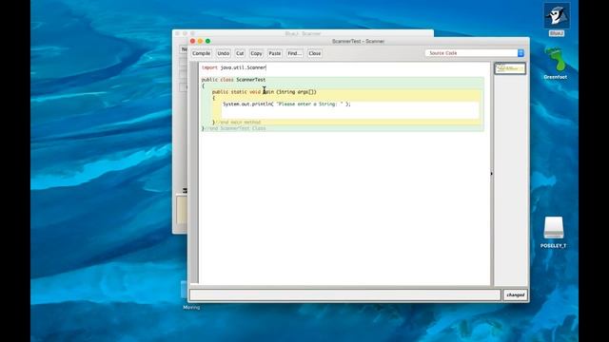Screen dimensions: 609x342
Task: Open the Find... dialog button
Action: coord(294,53)
